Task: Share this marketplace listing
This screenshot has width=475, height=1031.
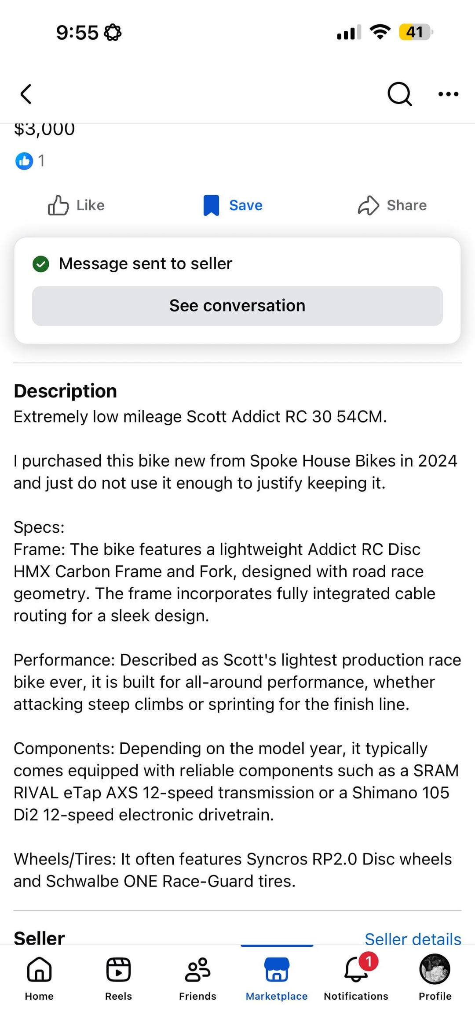Action: click(x=392, y=205)
